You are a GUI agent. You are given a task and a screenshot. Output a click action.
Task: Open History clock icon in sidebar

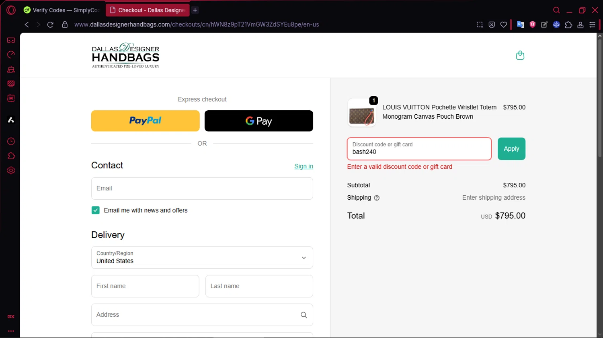pos(11,142)
